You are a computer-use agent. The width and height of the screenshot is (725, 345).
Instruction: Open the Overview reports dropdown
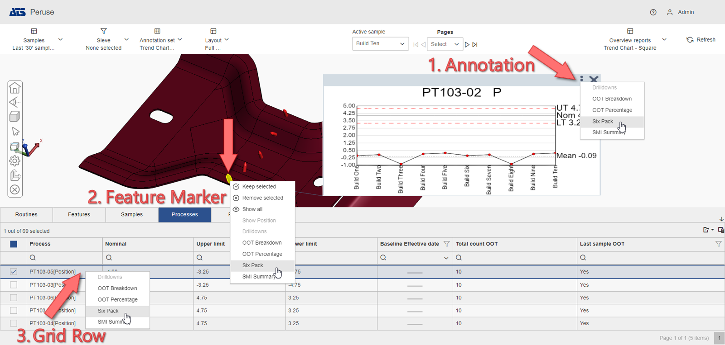pyautogui.click(x=664, y=40)
